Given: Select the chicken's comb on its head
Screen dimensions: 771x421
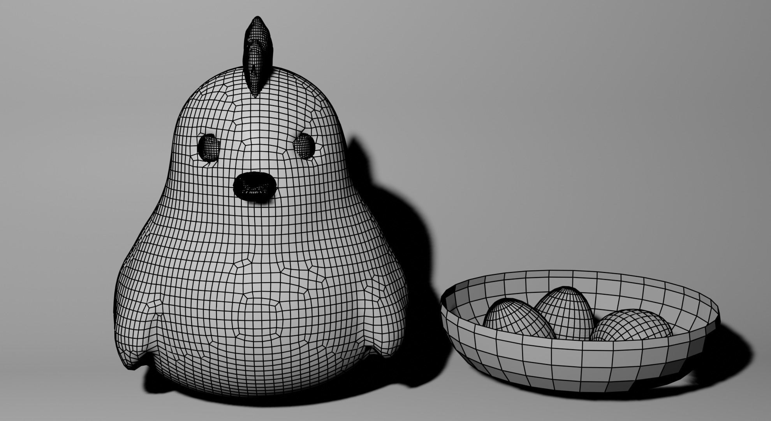Looking at the screenshot, I should pyautogui.click(x=257, y=57).
